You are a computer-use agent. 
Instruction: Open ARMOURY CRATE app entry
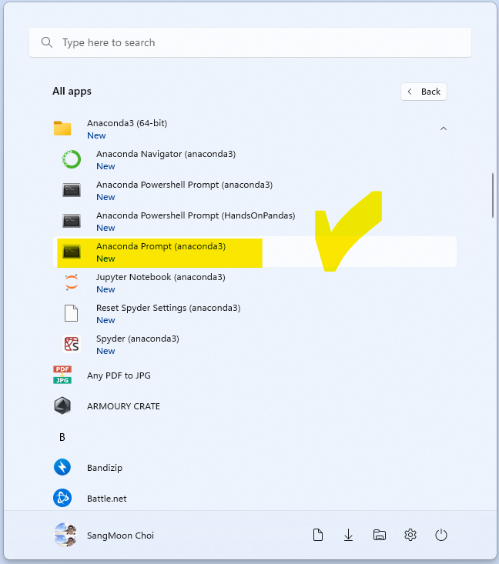click(255, 405)
